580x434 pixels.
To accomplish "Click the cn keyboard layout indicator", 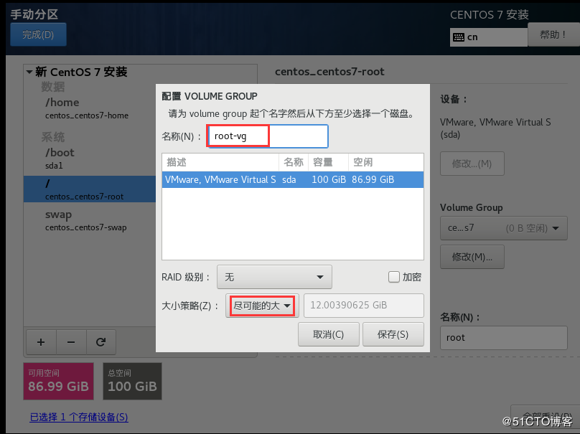I will (488, 37).
